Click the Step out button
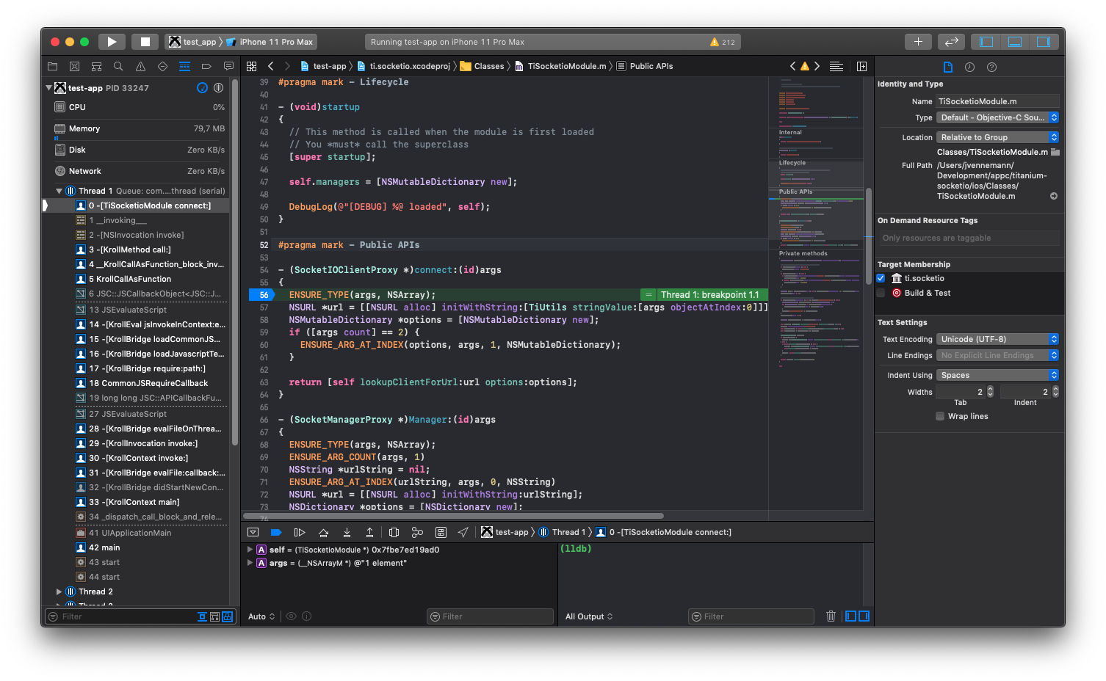The width and height of the screenshot is (1106, 681). pos(369,532)
